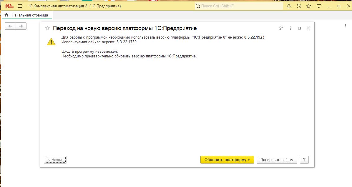Navigate back with left arrow button

coord(10,26)
